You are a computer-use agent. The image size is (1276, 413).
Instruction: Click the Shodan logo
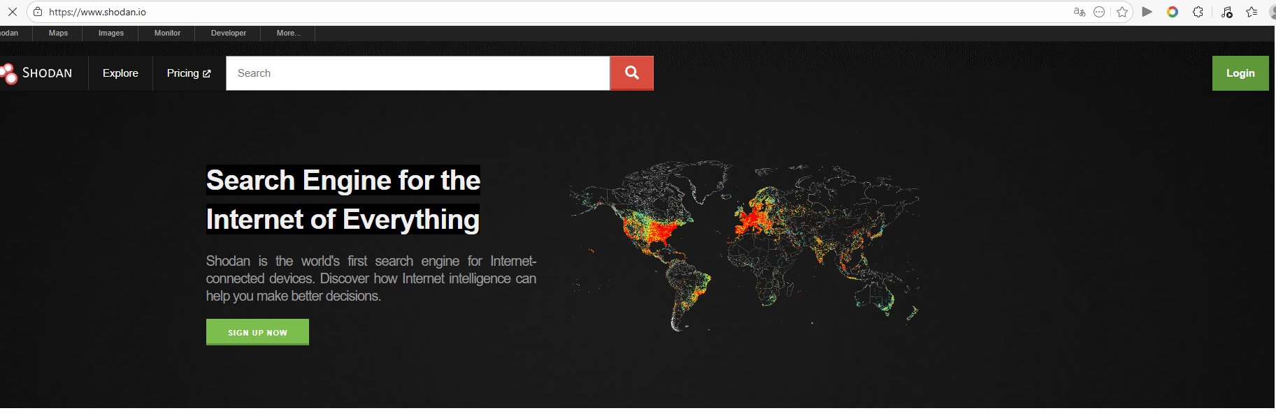[36, 73]
